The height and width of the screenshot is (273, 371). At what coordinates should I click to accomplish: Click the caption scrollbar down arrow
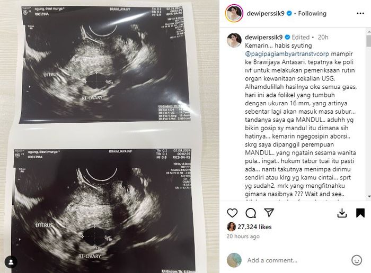369,196
